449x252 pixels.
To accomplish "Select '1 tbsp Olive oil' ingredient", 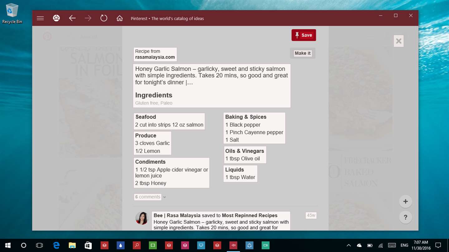I will tap(243, 158).
